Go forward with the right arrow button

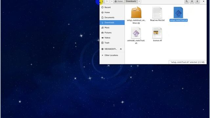tap(107, 1)
